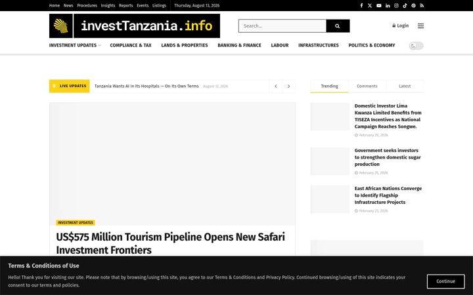Click the featured tourism article image

pos(172,164)
